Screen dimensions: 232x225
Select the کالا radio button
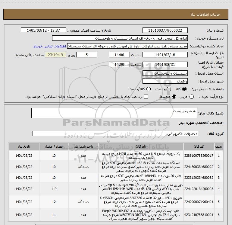point(184,89)
